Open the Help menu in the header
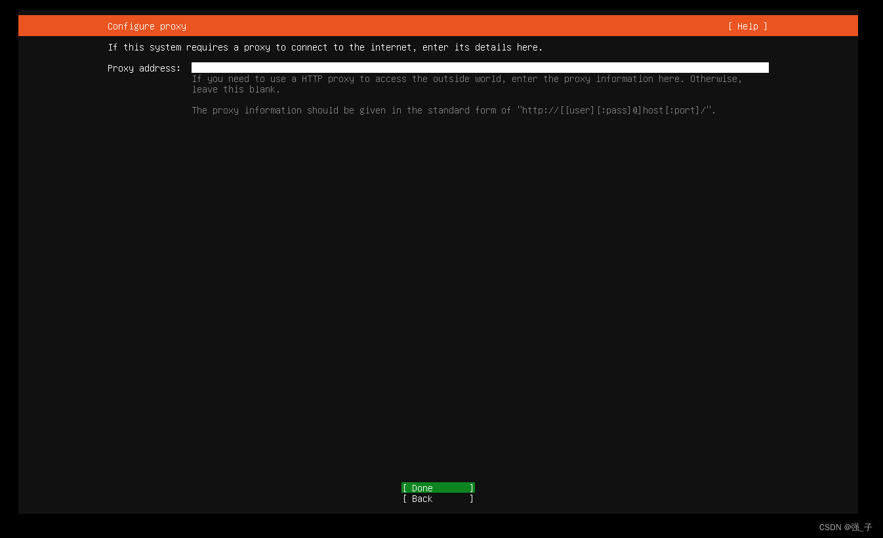The image size is (883, 538). coord(748,26)
